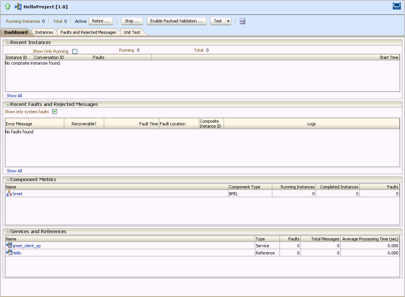Click Show All under Recent Faults
The height and width of the screenshot is (297, 405).
click(14, 171)
